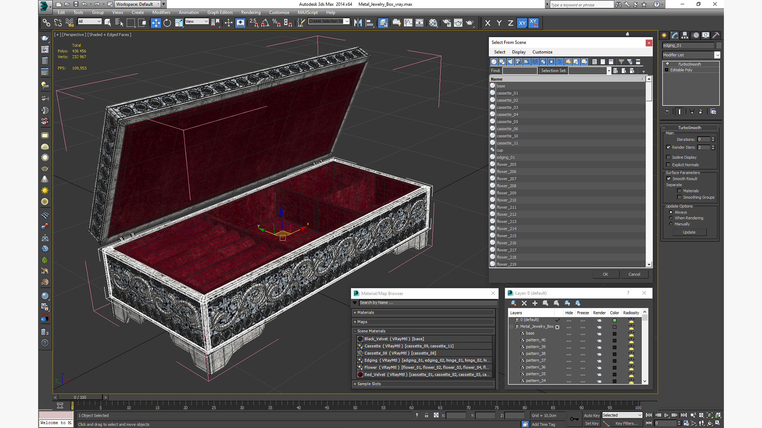This screenshot has width=762, height=428.
Task: Click the Create New Layer plus icon
Action: (x=535, y=303)
